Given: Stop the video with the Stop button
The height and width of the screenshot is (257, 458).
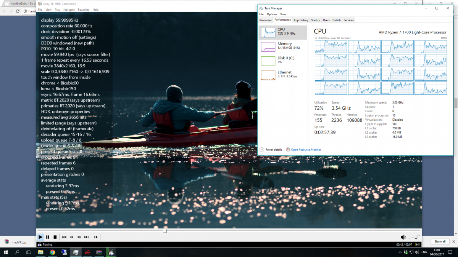Looking at the screenshot, I should pyautogui.click(x=55, y=237).
